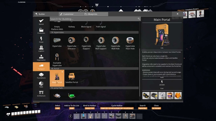Open the Production category in sidebar

(41, 31)
